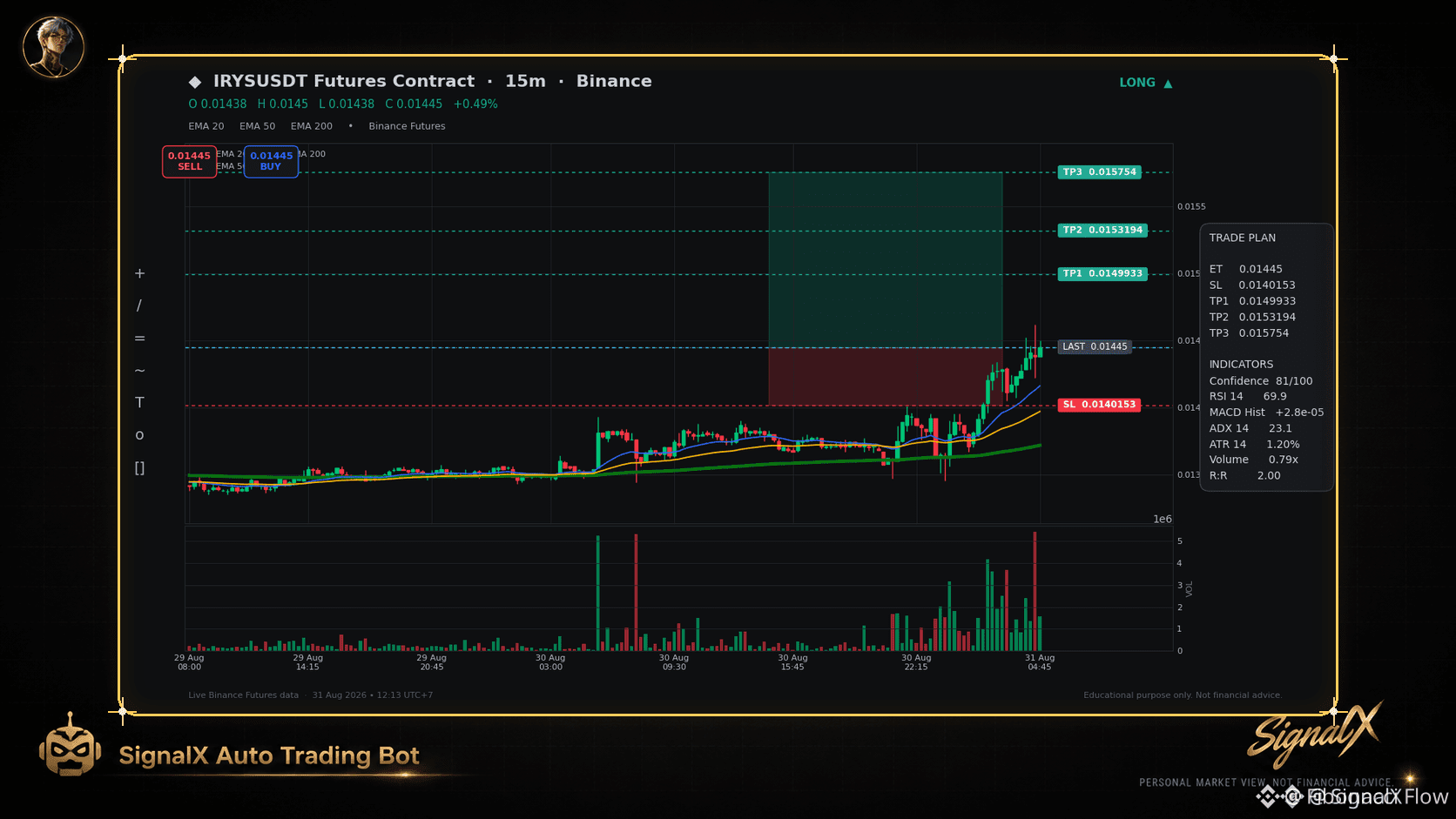This screenshot has width=1456, height=819.
Task: Click the Volume 0.79x row
Action: point(1254,460)
